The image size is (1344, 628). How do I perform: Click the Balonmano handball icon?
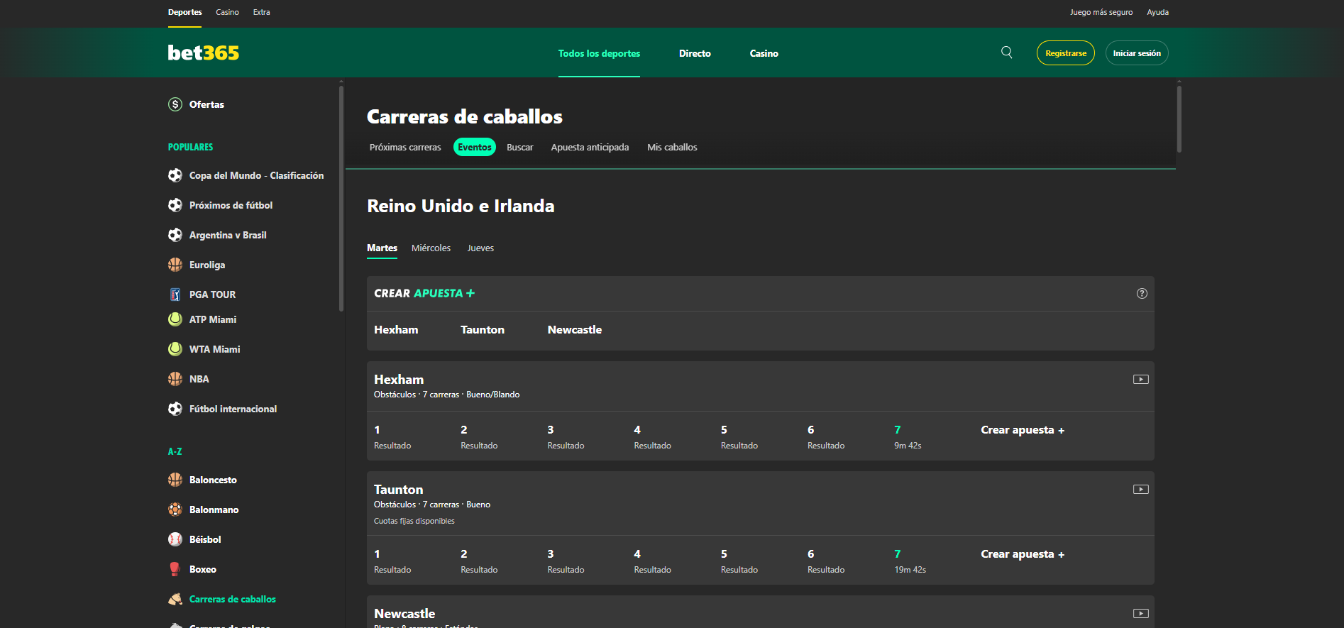pos(175,509)
